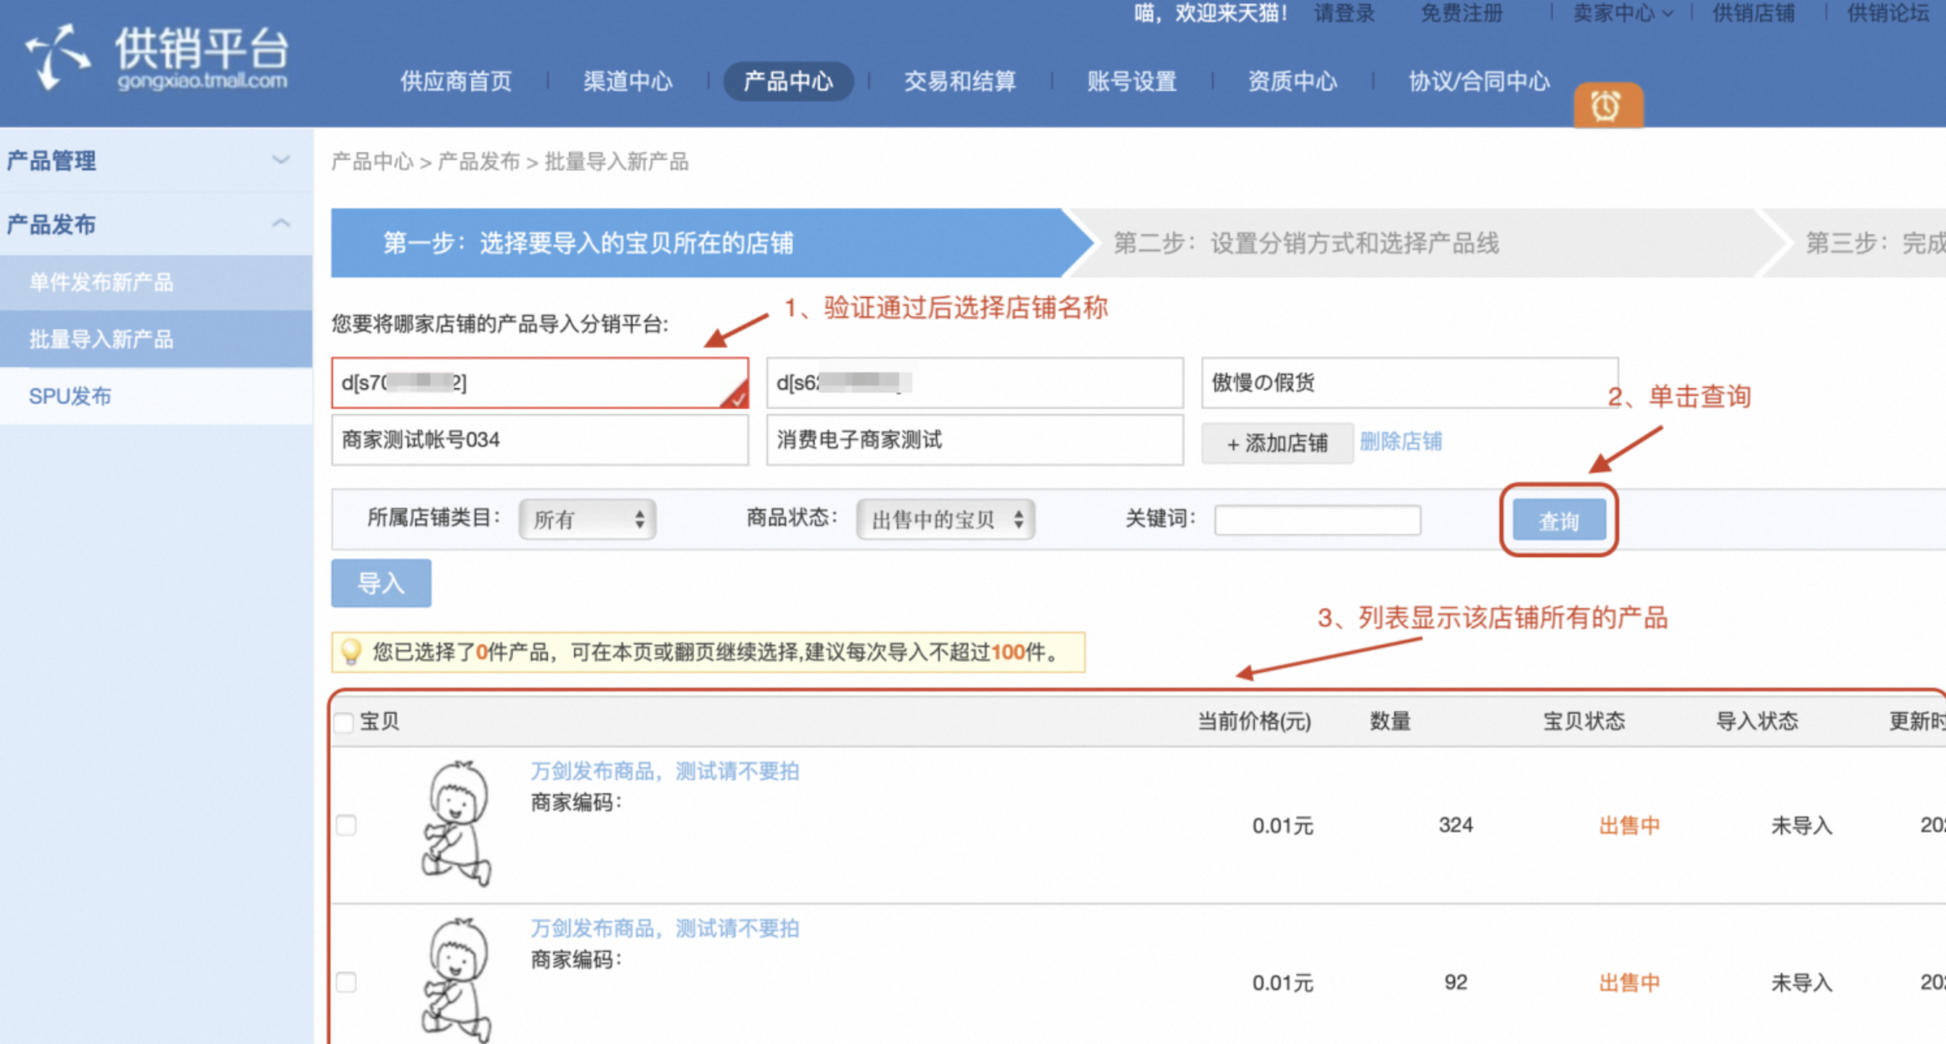1946x1044 pixels.
Task: Click the 导入状态 column header
Action: (x=1757, y=721)
